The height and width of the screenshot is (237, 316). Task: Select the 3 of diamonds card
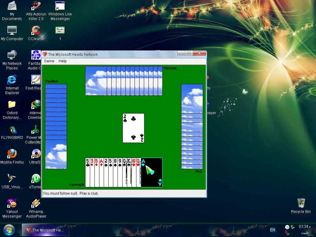coord(92,173)
